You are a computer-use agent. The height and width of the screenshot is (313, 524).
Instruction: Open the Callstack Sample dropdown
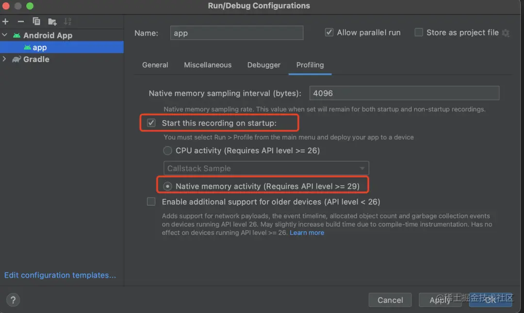coord(266,168)
